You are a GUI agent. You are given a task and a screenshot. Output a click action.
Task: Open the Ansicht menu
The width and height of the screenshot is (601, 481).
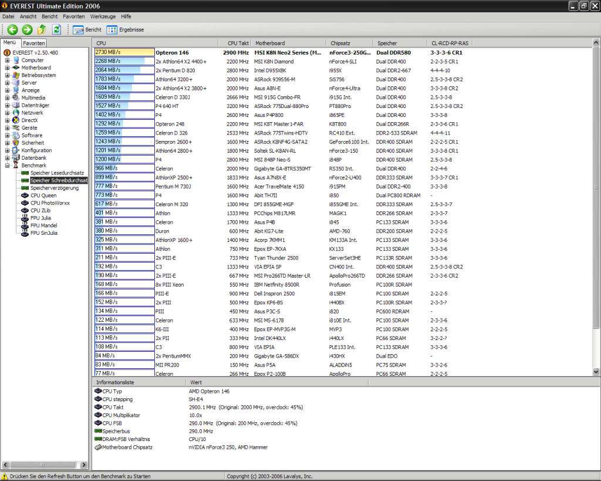(28, 16)
